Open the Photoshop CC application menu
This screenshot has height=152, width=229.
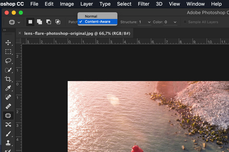click(12, 4)
